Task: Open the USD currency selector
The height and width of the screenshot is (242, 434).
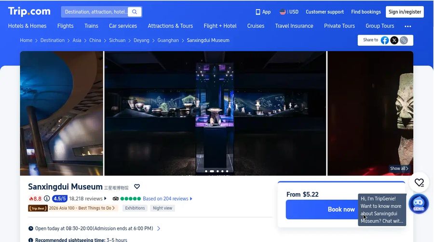Action: (x=289, y=12)
